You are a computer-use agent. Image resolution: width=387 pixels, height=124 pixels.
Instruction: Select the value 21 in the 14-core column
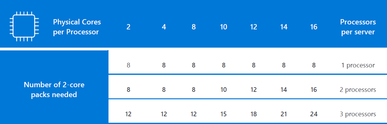pos(284,114)
